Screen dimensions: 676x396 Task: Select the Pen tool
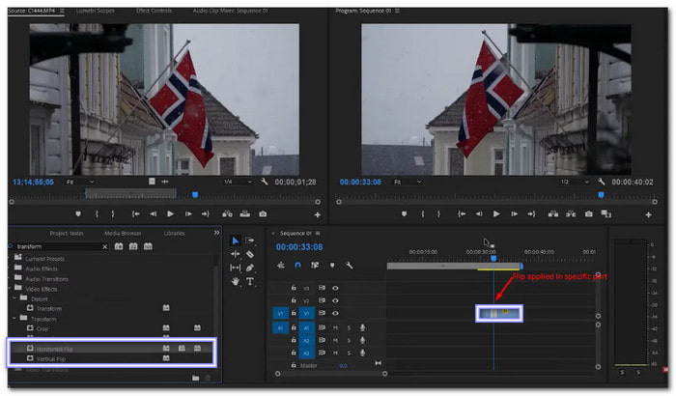(x=250, y=268)
